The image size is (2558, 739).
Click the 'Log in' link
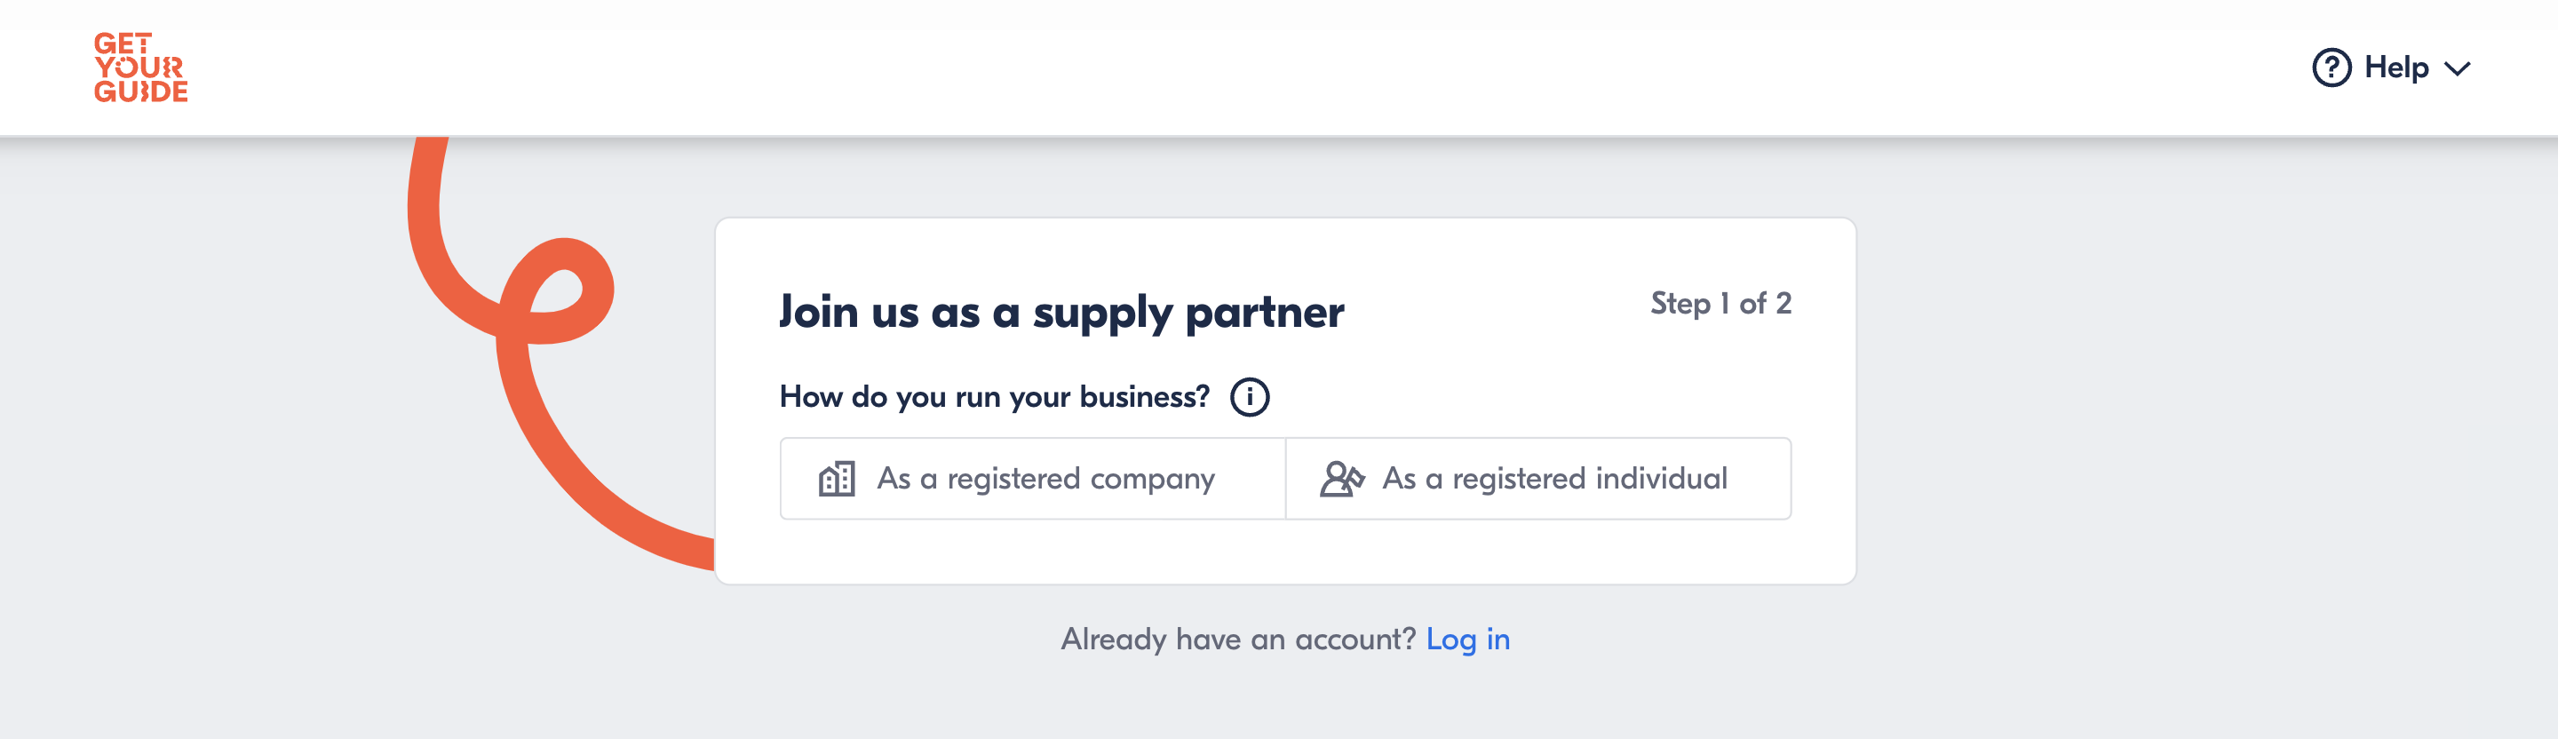[1467, 640]
